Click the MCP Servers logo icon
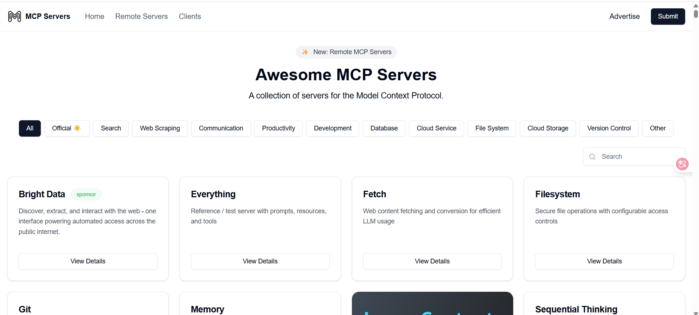 click(15, 16)
